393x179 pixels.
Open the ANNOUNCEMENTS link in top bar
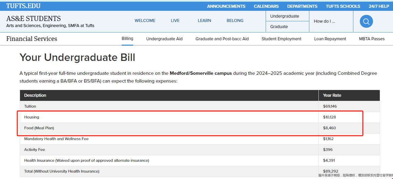click(x=226, y=6)
